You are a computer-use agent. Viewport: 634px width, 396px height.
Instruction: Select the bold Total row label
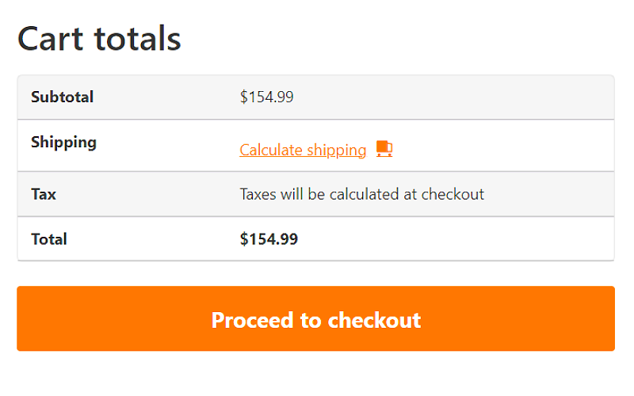pyautogui.click(x=49, y=239)
